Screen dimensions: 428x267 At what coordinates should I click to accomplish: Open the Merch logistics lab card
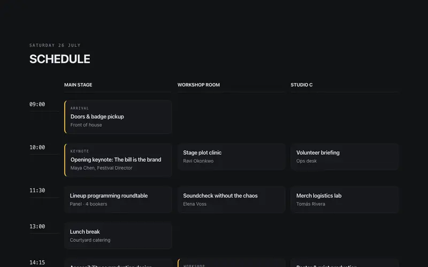[x=345, y=199]
